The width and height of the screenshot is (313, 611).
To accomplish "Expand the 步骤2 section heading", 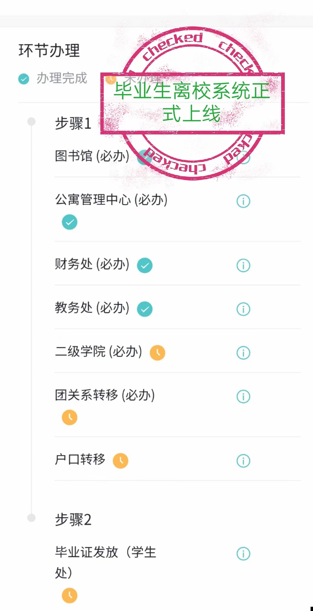I will (73, 520).
